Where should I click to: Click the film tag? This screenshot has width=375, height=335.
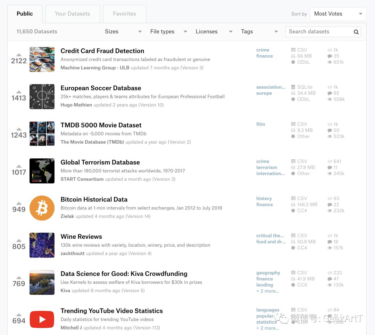click(260, 124)
